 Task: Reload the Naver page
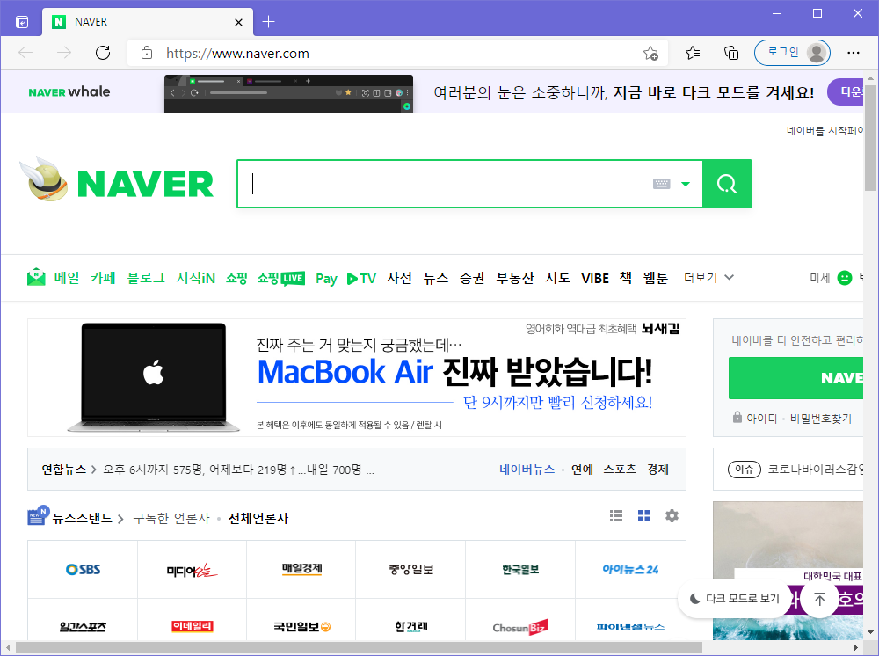tap(103, 53)
